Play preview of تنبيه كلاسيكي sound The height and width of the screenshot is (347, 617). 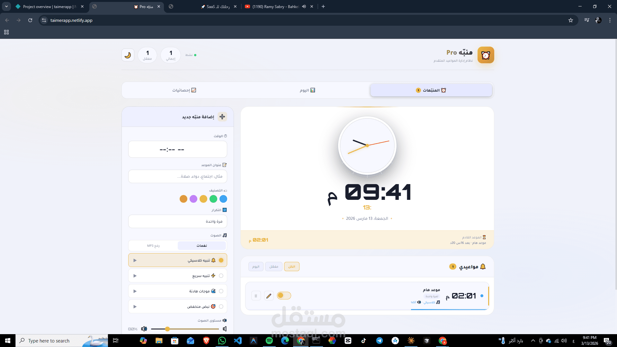click(135, 260)
